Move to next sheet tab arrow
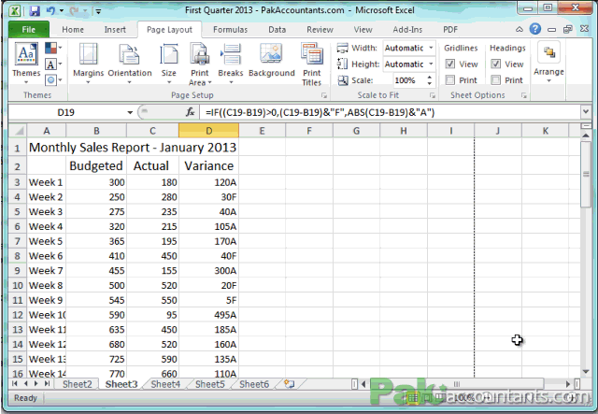 [x=36, y=383]
